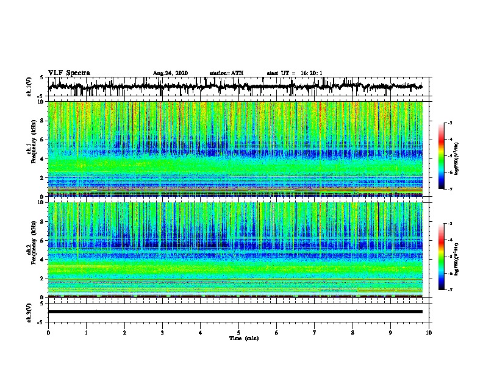
Task: Select the "start UT = 16:20:1" text
Action: [295, 73]
